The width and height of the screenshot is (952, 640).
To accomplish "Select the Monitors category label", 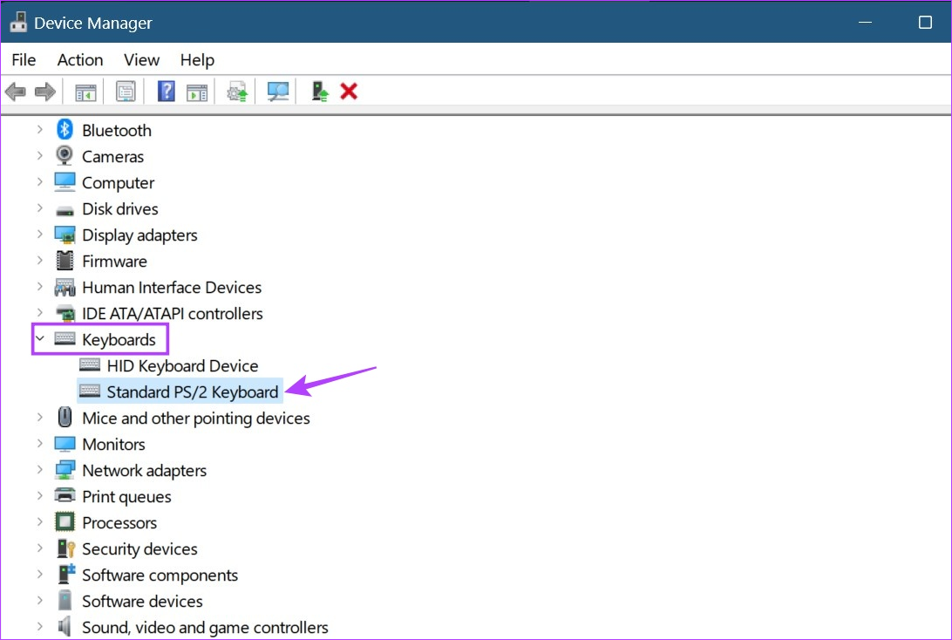I will coord(113,444).
